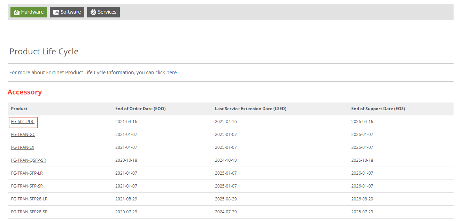Select LSED date 2024-10-18 for FG-TRAN-QSFP-SR

pos(226,160)
